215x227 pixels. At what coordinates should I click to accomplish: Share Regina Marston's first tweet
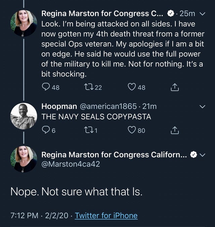tap(174, 88)
